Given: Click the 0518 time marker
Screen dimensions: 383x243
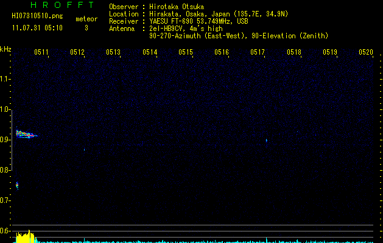Looking at the screenshot, I should pos(294,52).
